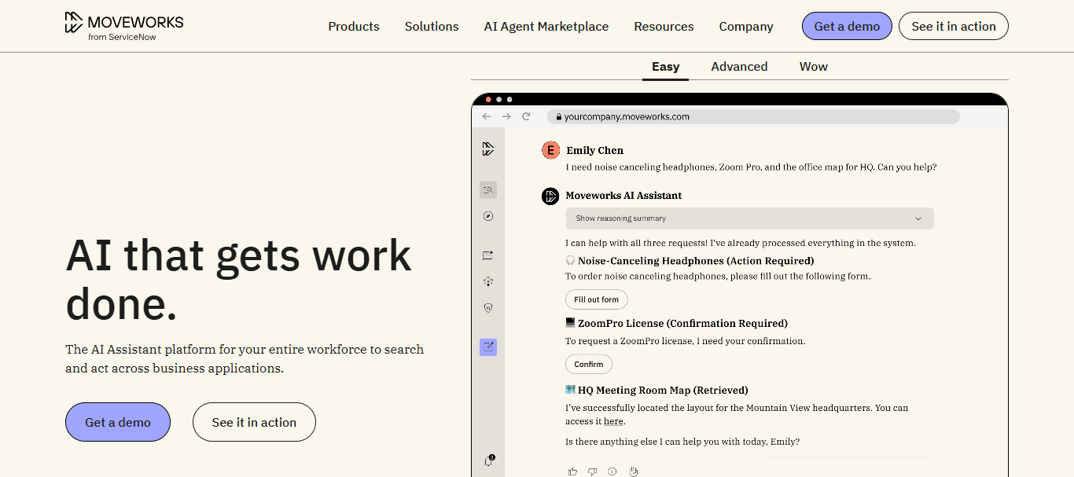Open the search icon in demo sidebar
Viewport: 1074px width, 477px height.
[x=488, y=189]
